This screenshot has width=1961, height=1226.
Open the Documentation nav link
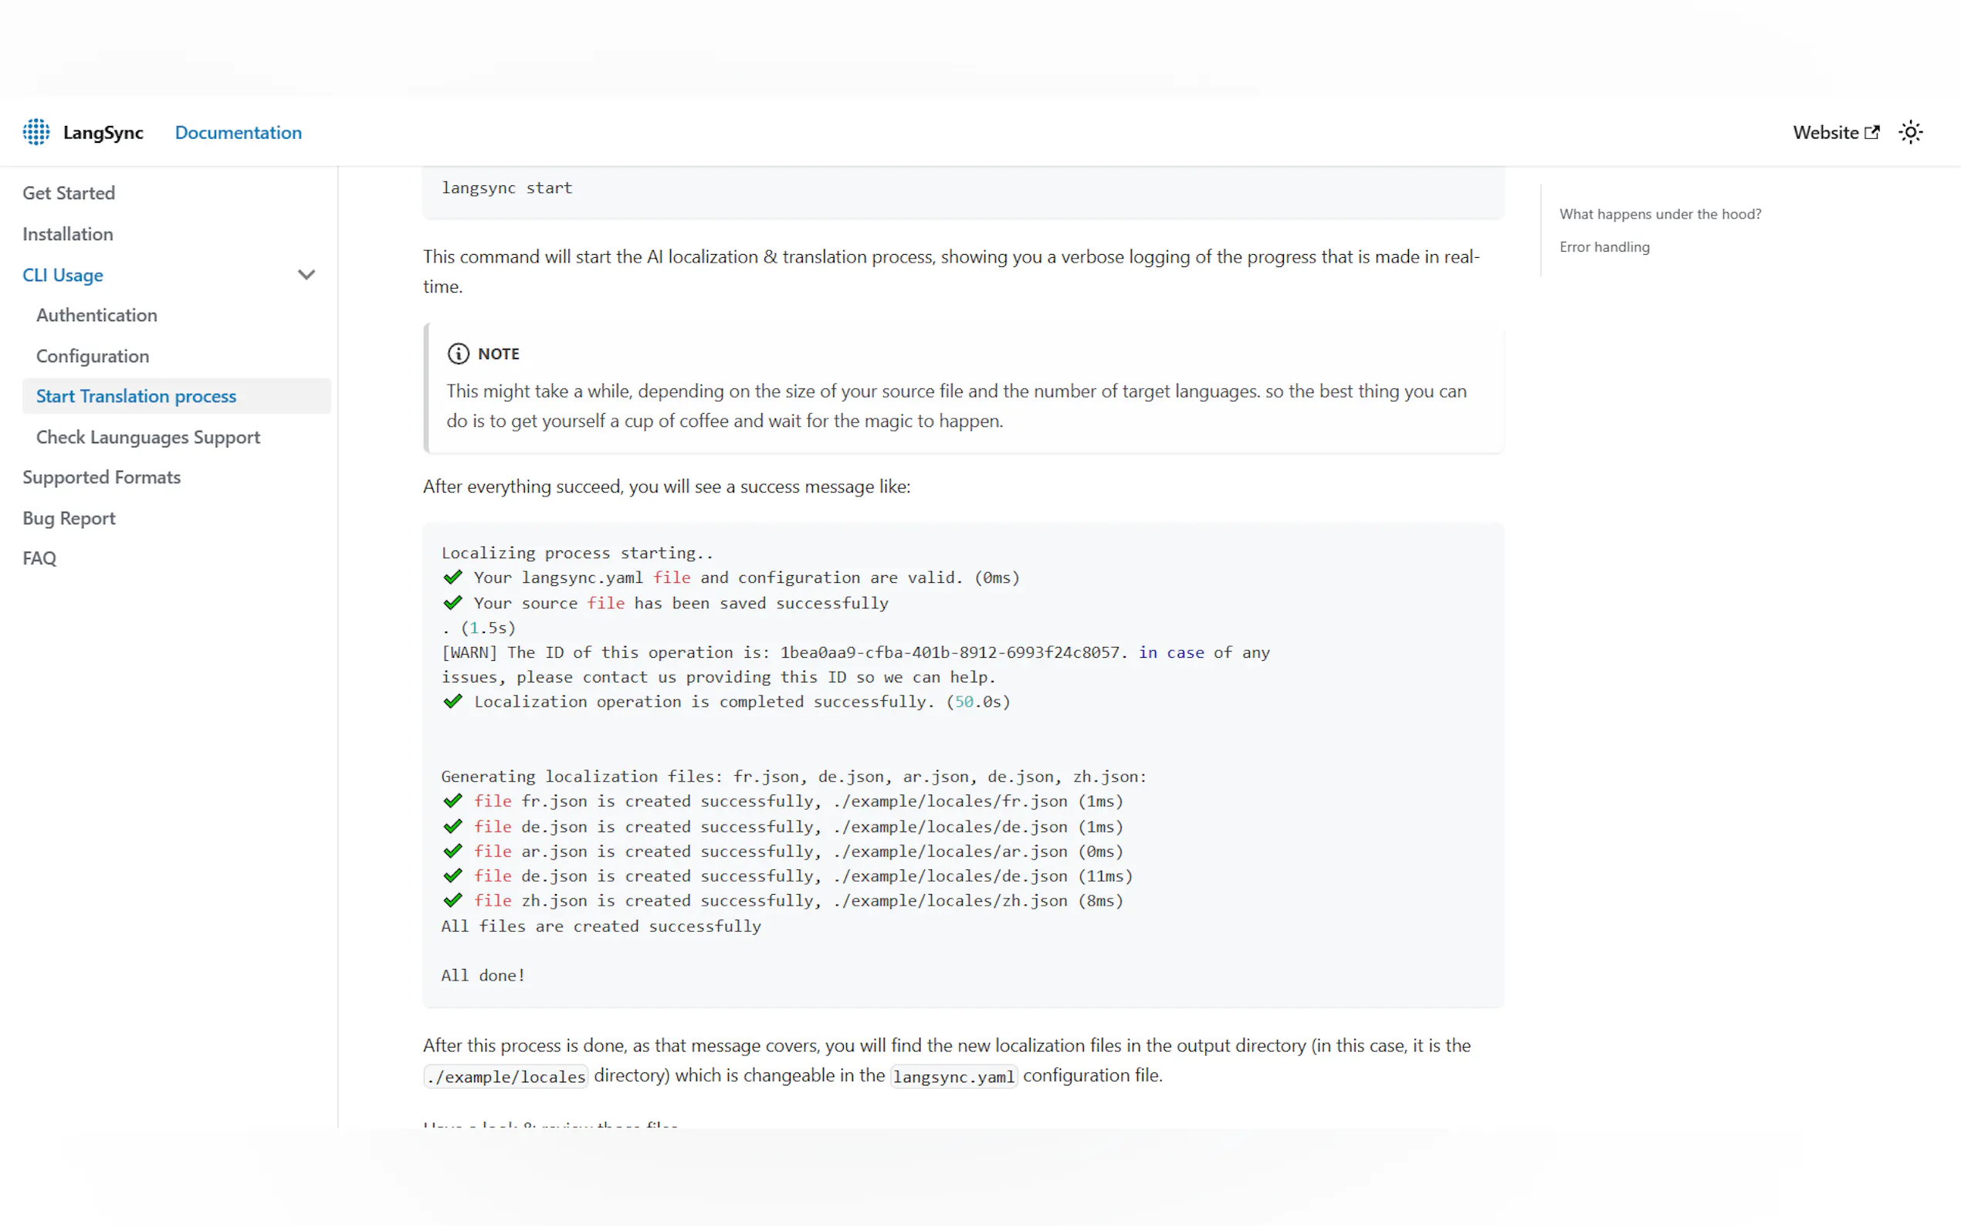point(239,132)
